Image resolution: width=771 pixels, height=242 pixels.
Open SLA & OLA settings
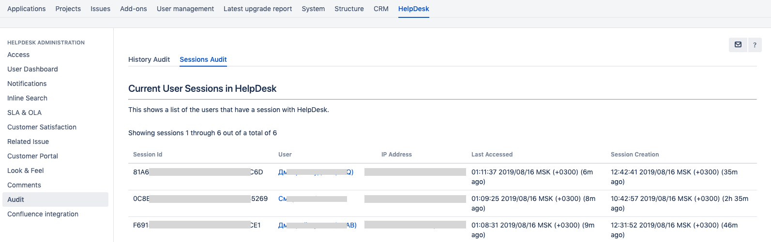(24, 113)
